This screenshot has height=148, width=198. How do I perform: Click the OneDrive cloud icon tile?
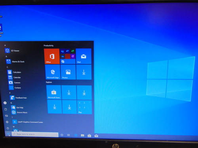point(63,56)
